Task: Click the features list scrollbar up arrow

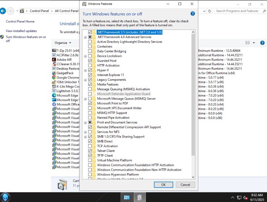Action: click(193, 32)
